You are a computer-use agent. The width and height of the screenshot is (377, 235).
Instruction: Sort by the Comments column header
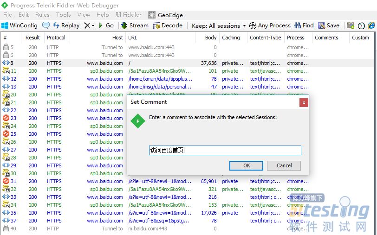point(326,38)
